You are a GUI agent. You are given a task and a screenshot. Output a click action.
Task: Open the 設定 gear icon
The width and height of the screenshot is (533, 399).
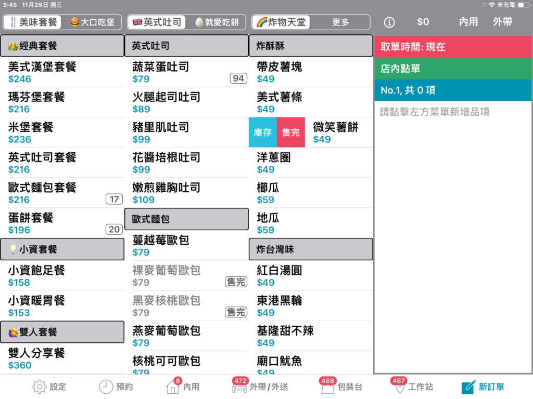coord(40,387)
